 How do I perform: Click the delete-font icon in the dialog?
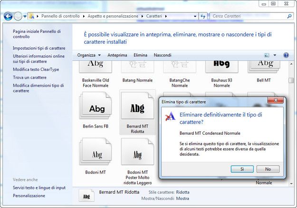point(170,117)
